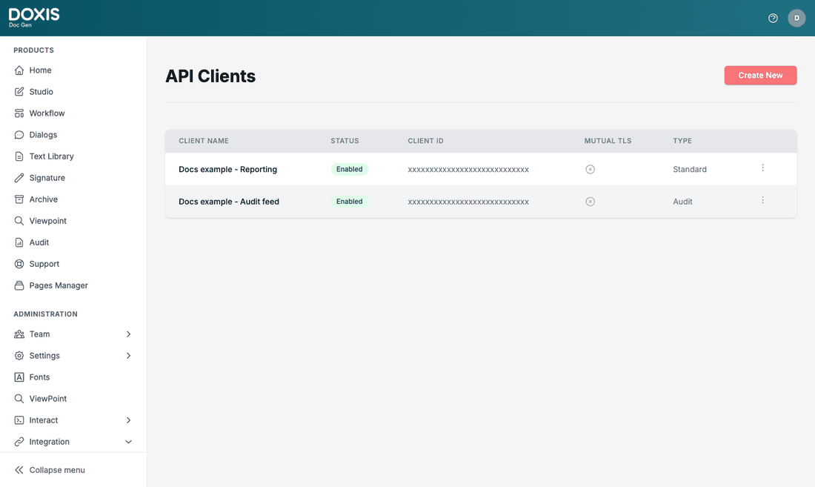
Task: Click the Archive box icon
Action: [x=19, y=199]
